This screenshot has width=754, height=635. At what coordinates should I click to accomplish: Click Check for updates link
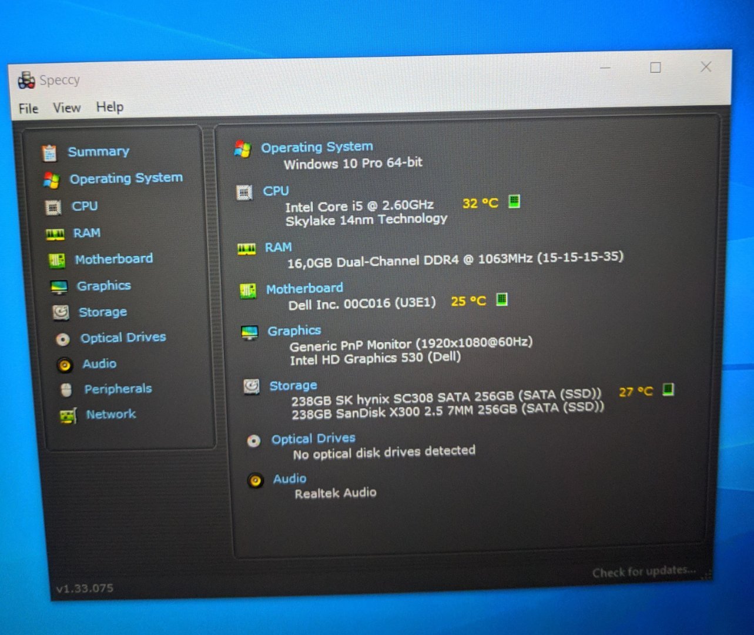click(x=644, y=571)
